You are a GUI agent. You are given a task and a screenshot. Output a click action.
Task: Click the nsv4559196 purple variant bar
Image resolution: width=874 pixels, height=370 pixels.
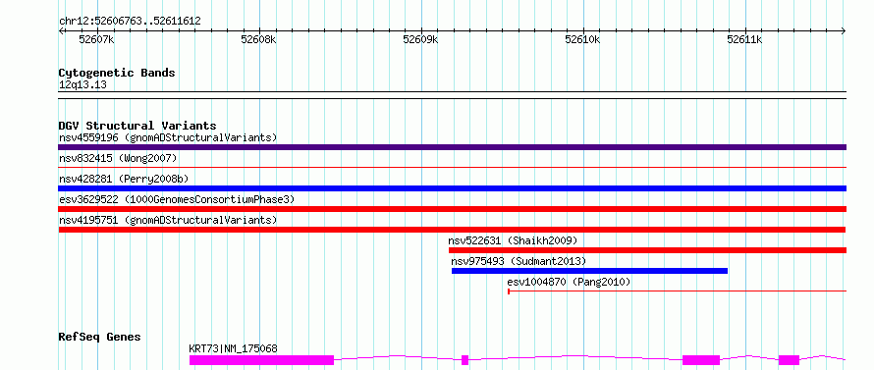452,147
